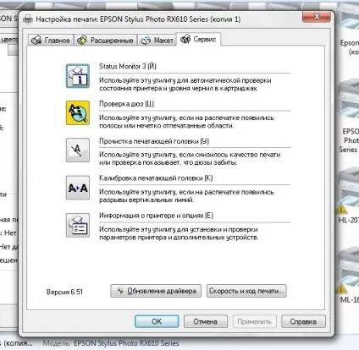The height and width of the screenshot is (350, 359).
Task: Start print head cleaning (Прочистка) icon
Action: point(78,150)
